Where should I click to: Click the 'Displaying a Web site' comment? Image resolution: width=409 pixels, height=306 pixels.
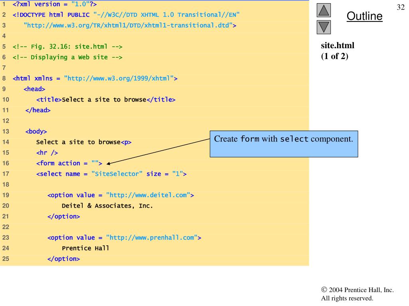[68, 57]
